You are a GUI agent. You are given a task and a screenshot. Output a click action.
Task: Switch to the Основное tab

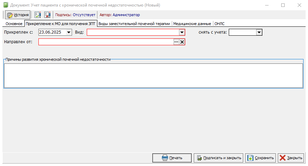(x=14, y=24)
